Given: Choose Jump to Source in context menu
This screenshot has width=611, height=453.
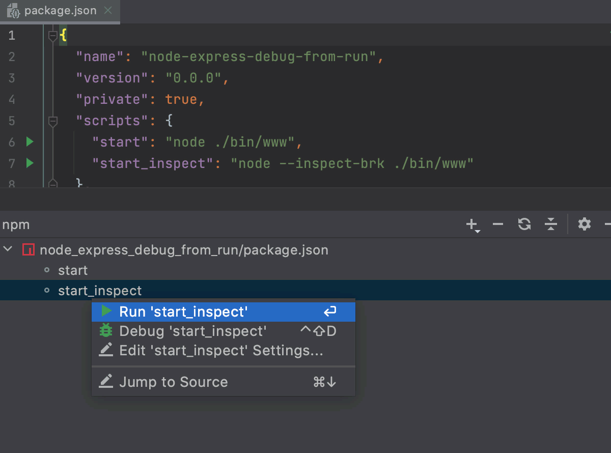Looking at the screenshot, I should [x=173, y=382].
